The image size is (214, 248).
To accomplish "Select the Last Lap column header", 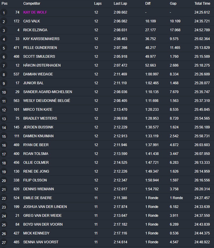I will (x=120, y=3).
